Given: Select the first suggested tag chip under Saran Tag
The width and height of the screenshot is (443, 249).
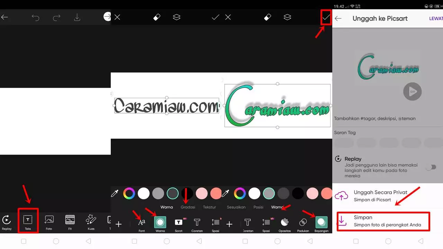Looking at the screenshot, I should pos(344,143).
